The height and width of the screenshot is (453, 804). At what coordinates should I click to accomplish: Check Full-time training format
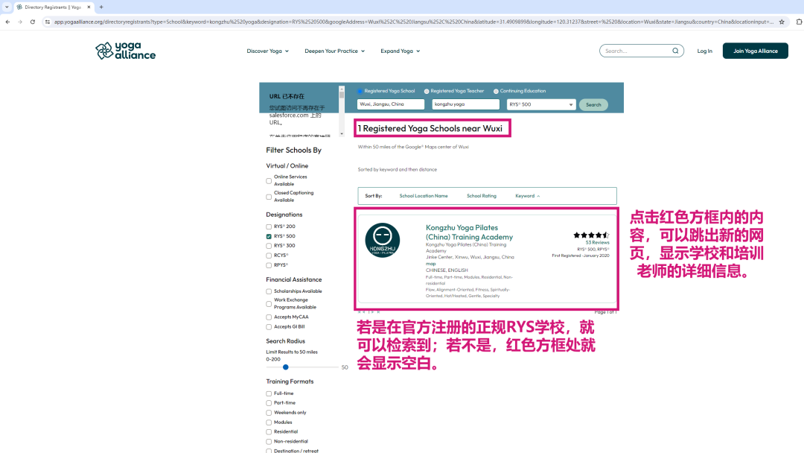[x=269, y=393]
